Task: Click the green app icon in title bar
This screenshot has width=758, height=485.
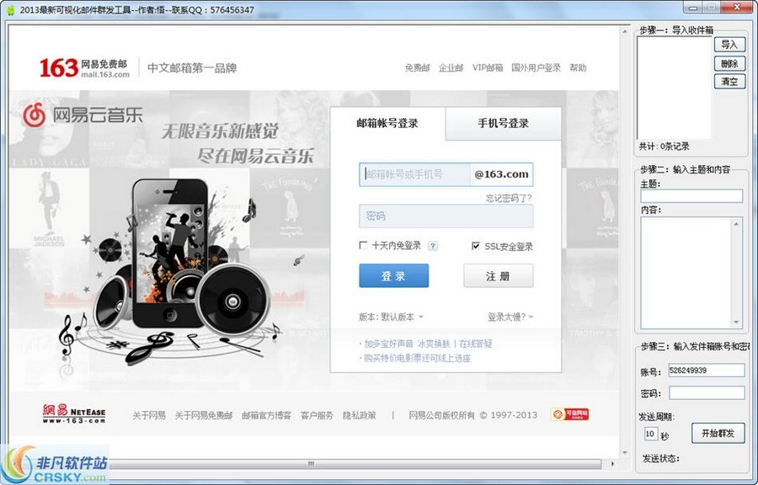Action: click(x=9, y=9)
